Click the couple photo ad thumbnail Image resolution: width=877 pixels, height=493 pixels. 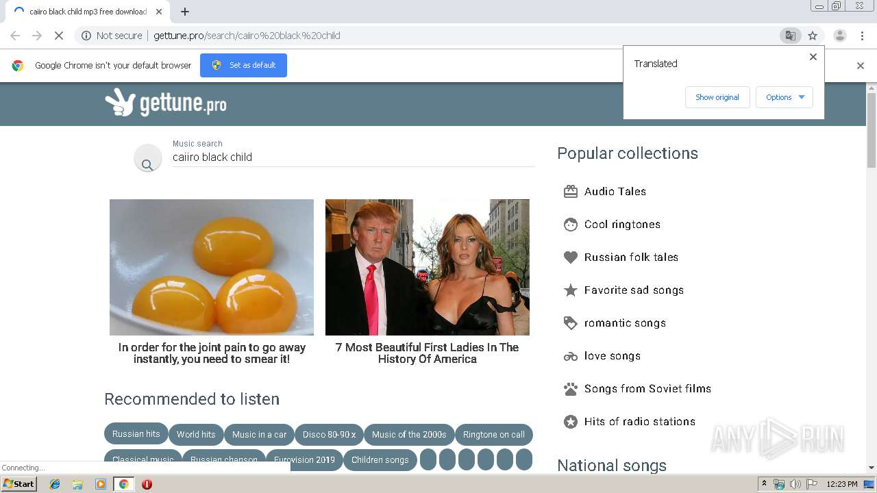tap(428, 267)
